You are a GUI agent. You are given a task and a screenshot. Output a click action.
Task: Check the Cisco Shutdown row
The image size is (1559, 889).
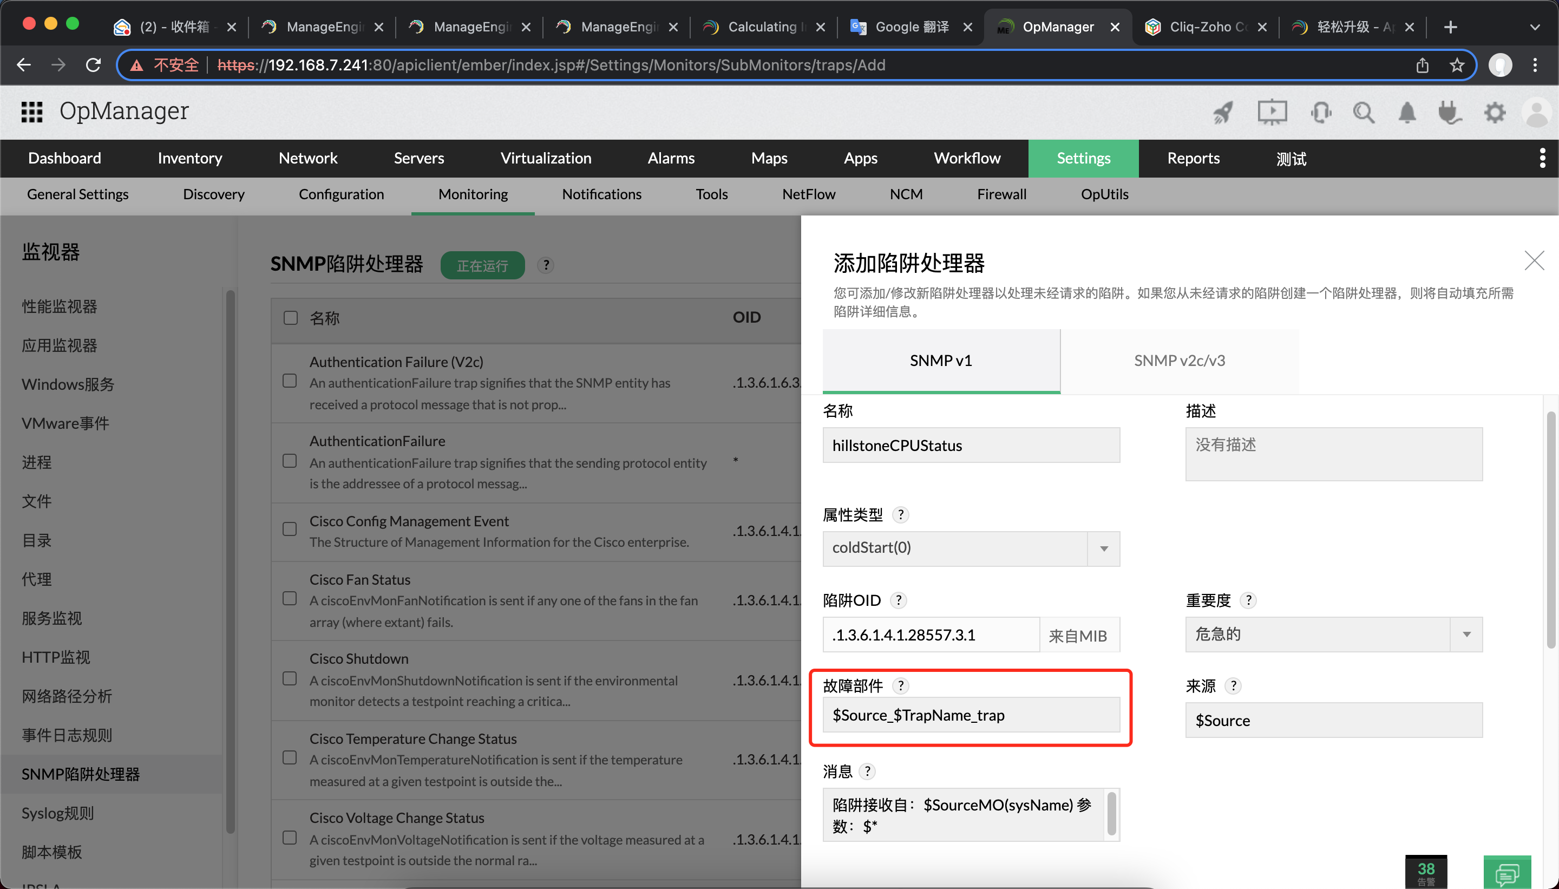click(290, 678)
